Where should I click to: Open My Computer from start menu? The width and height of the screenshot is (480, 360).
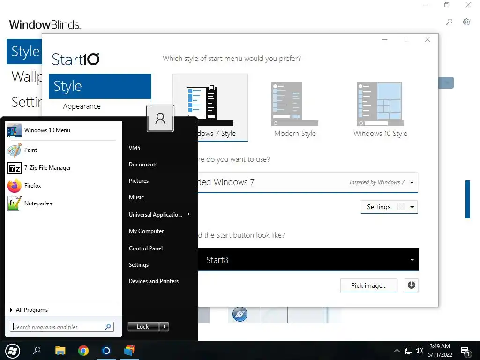[146, 231]
